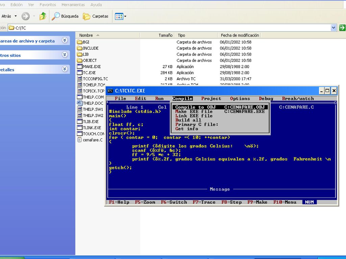Select the TOUCH.COM file icon

click(x=79, y=134)
